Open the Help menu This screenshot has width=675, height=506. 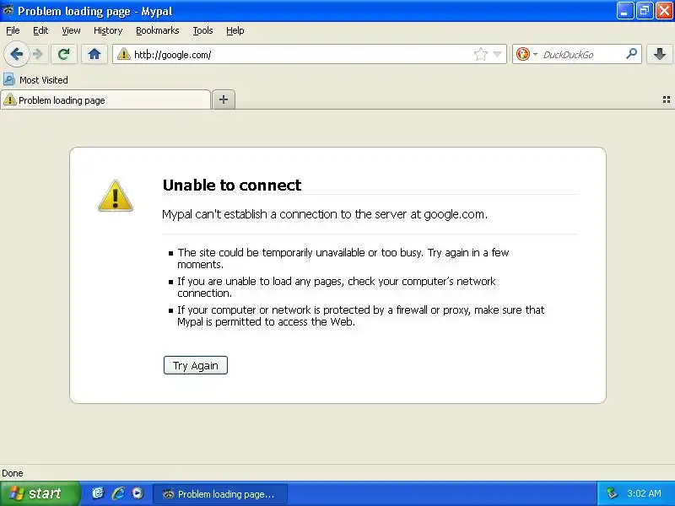click(x=235, y=30)
